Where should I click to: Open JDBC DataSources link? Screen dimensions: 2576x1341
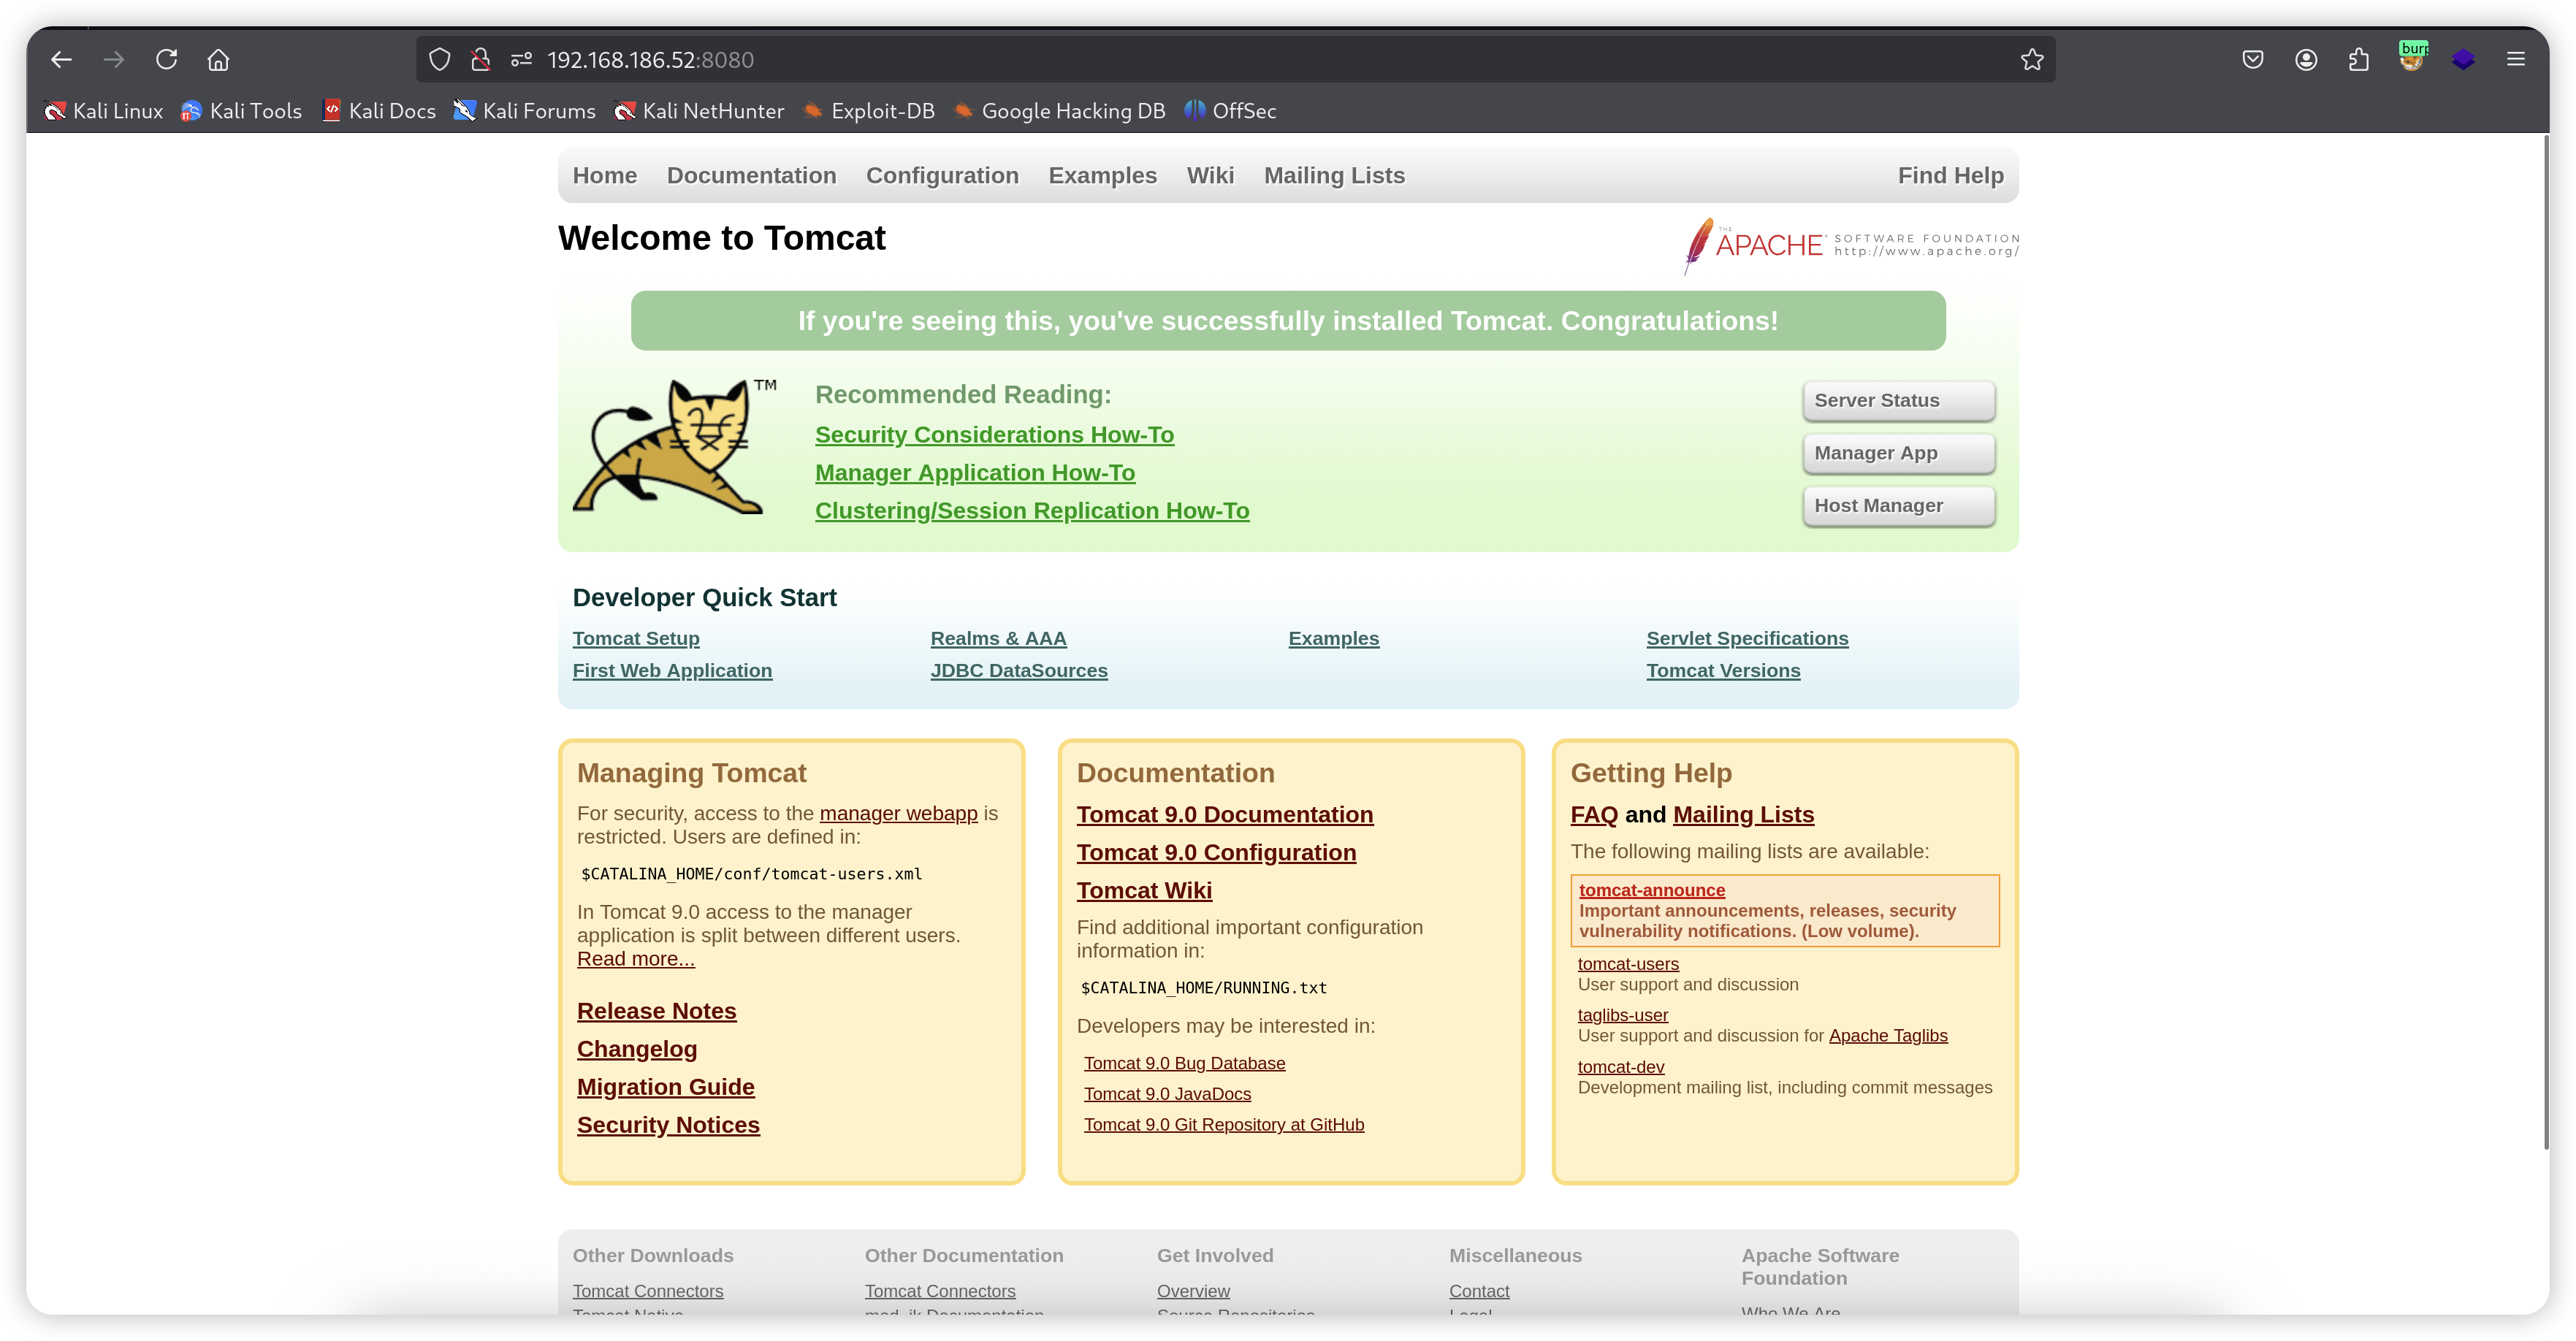[1019, 671]
